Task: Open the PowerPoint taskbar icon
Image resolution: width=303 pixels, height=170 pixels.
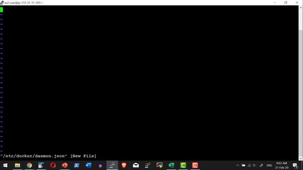Action: (65, 165)
